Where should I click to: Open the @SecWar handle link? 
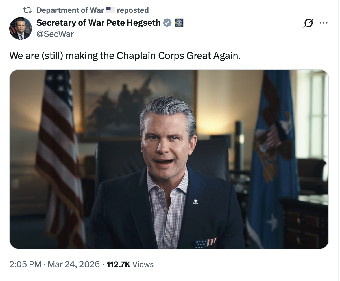[x=55, y=34]
